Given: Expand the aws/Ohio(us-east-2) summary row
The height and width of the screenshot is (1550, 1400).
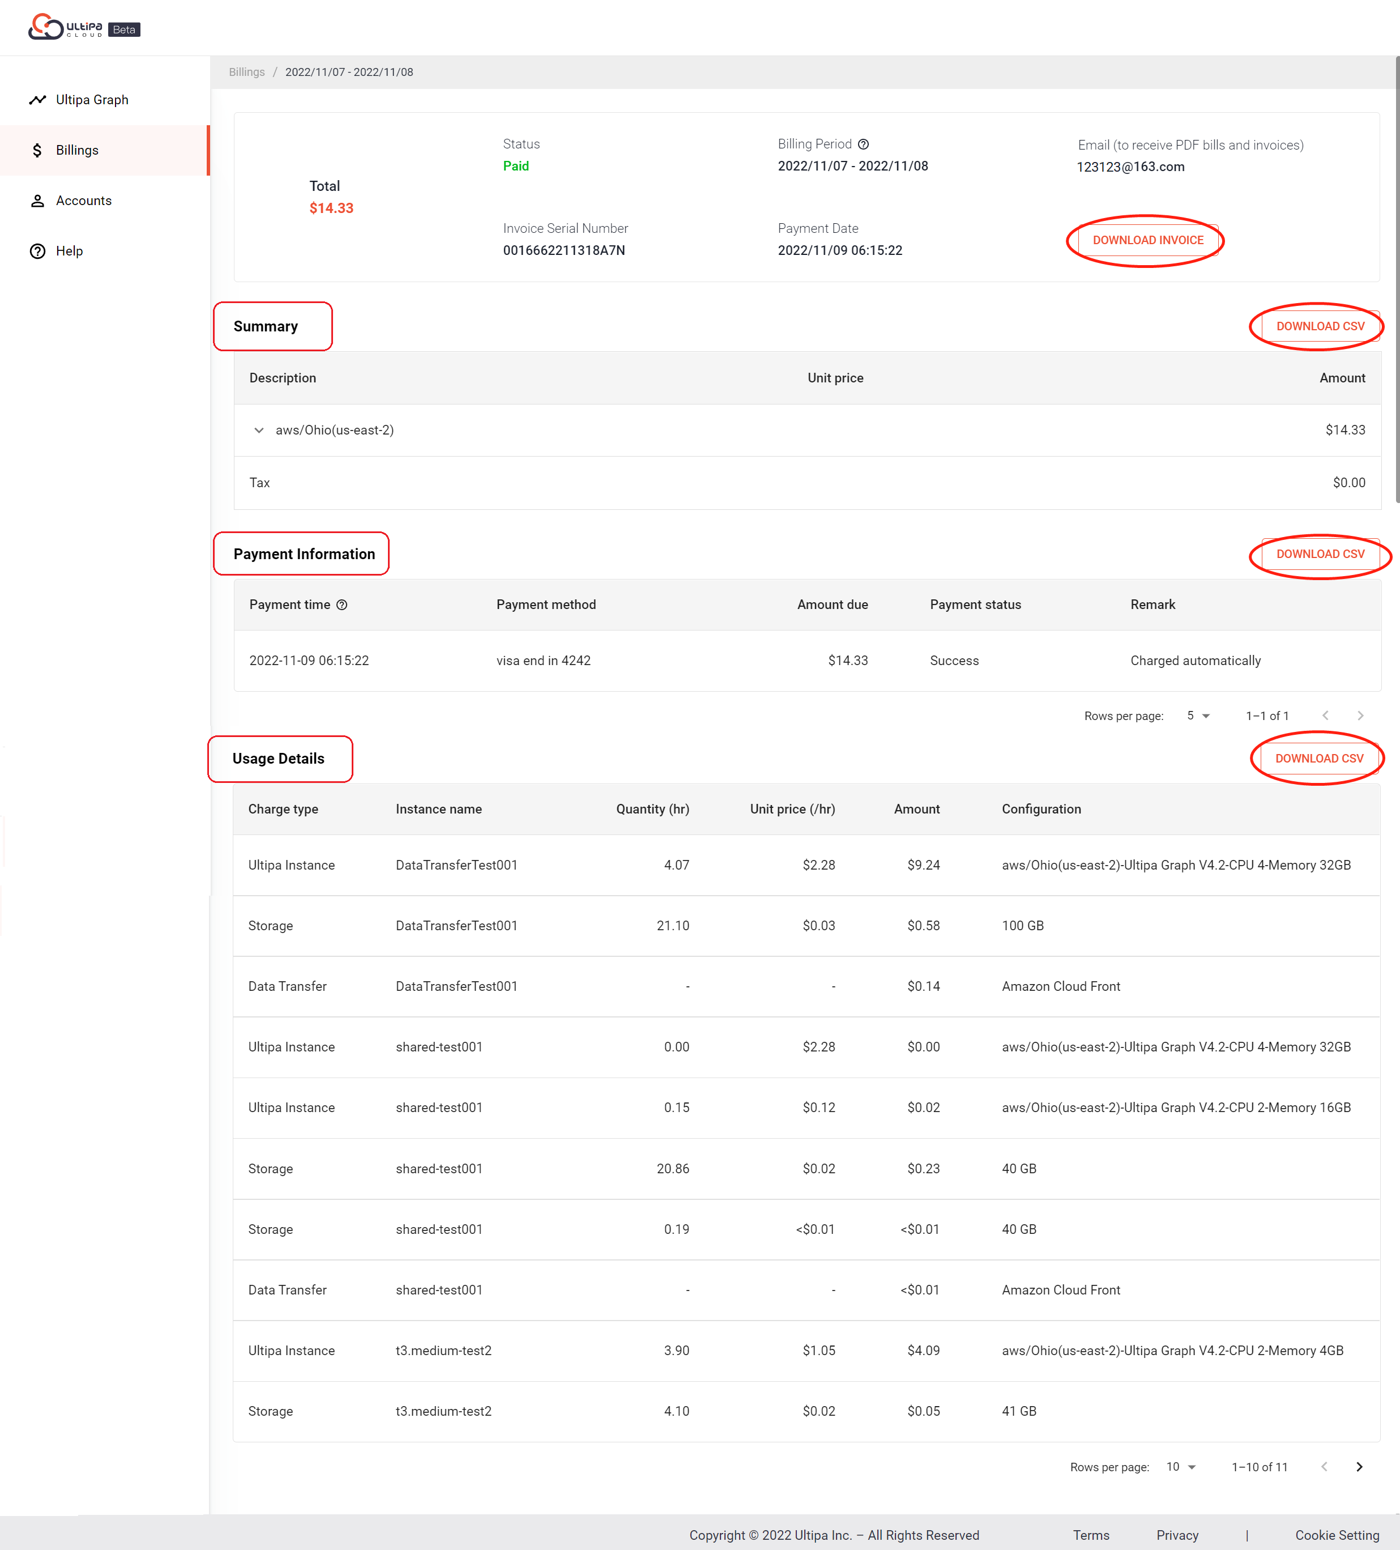Looking at the screenshot, I should click(259, 431).
